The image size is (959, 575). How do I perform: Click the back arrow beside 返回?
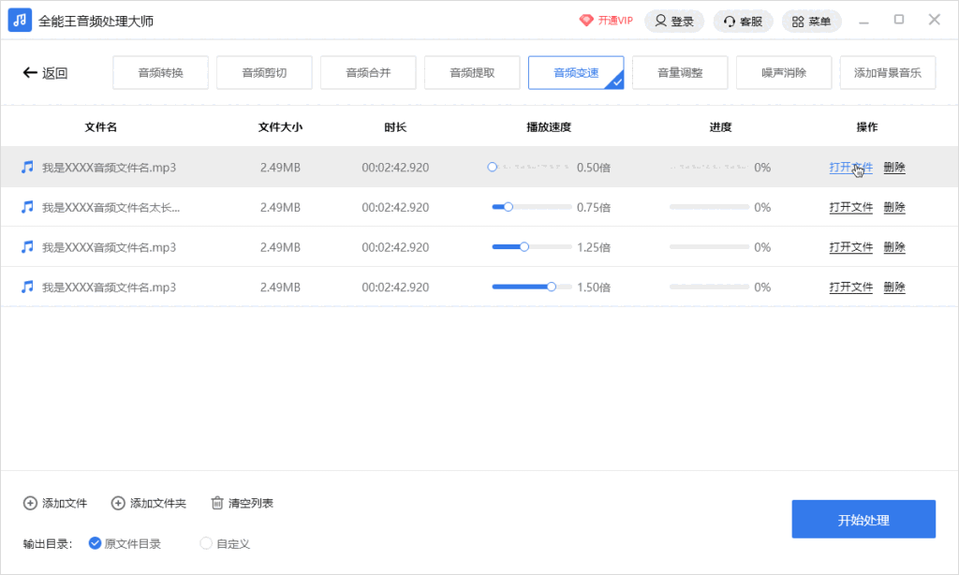click(29, 72)
